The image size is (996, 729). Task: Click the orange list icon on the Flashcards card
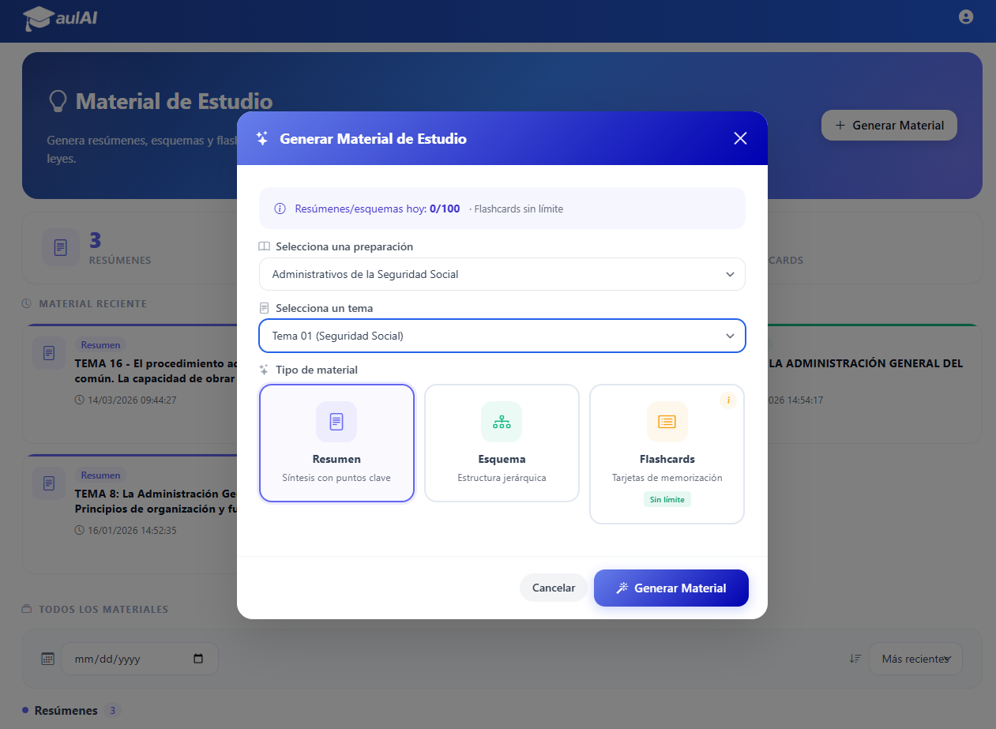click(667, 422)
